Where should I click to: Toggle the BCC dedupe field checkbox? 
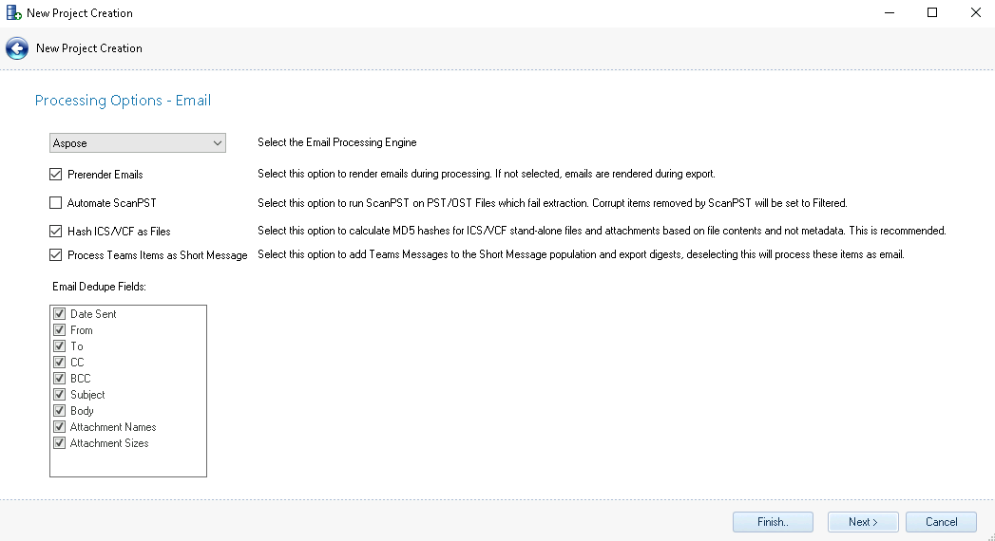click(60, 379)
